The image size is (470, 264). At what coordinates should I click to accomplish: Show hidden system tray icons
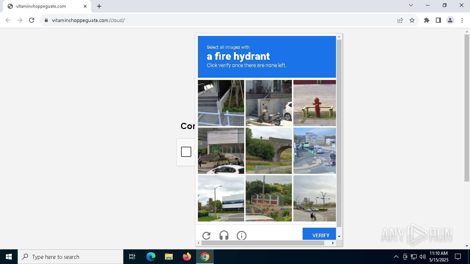pyautogui.click(x=396, y=257)
